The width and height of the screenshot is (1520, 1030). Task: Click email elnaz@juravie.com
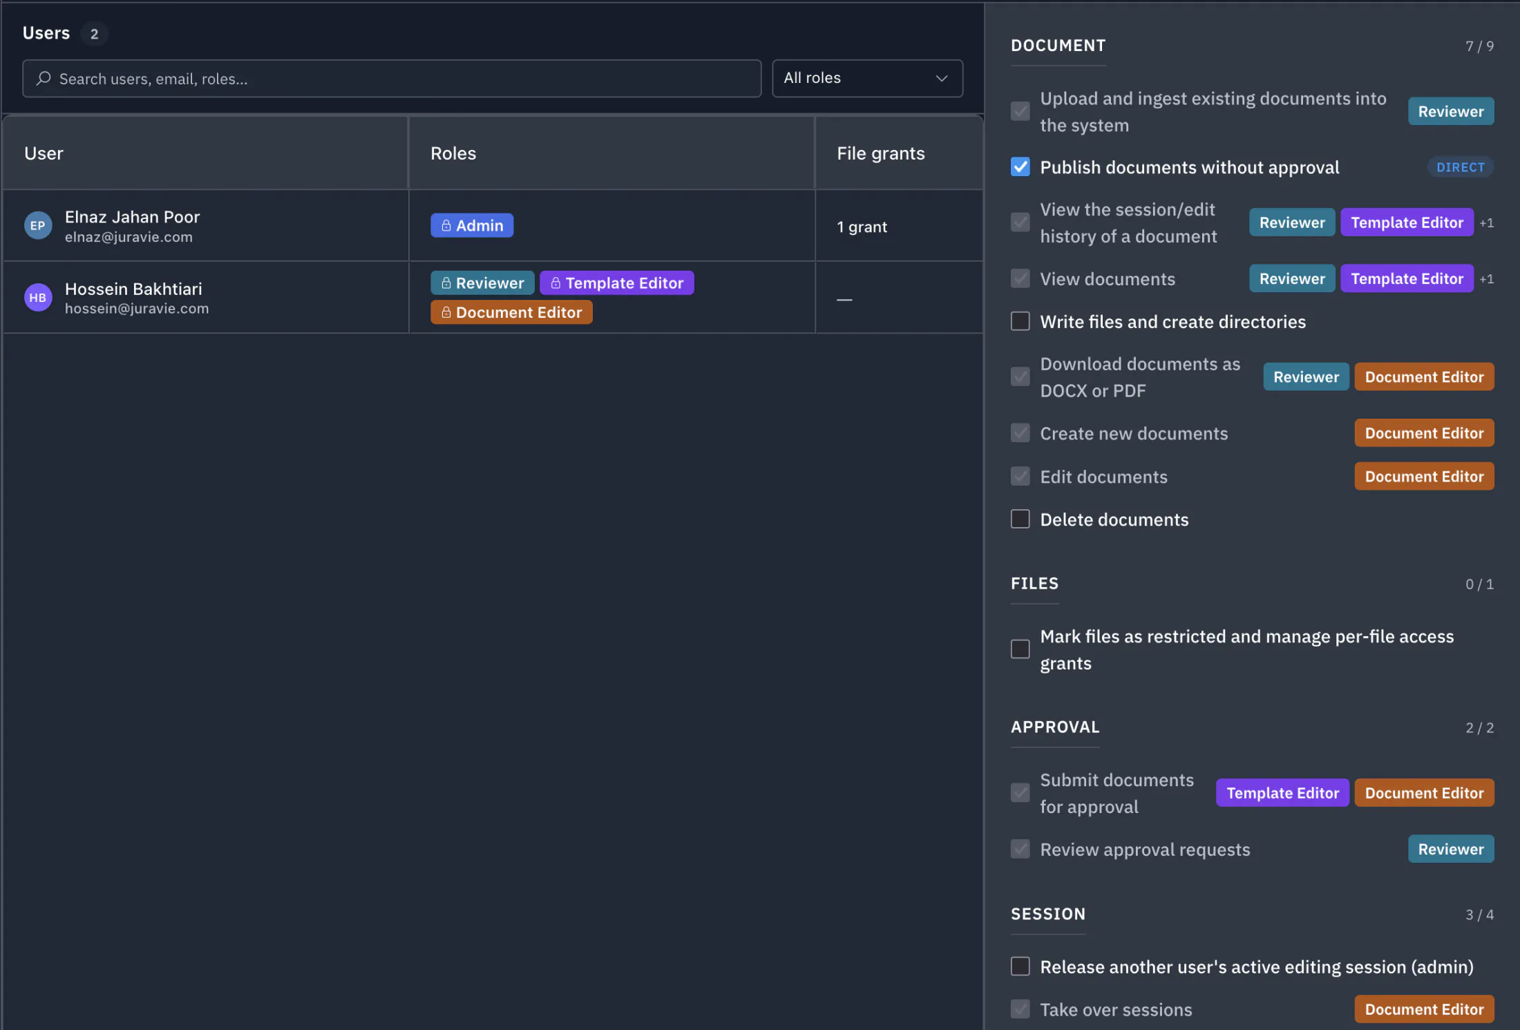pyautogui.click(x=129, y=237)
